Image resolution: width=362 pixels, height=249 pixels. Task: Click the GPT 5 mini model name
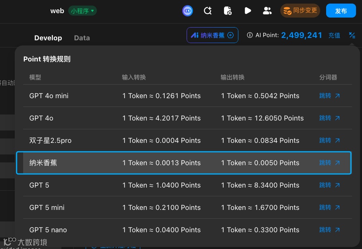[x=47, y=207]
